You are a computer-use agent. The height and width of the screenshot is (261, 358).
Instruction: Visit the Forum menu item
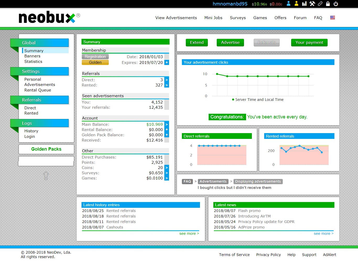(300, 18)
